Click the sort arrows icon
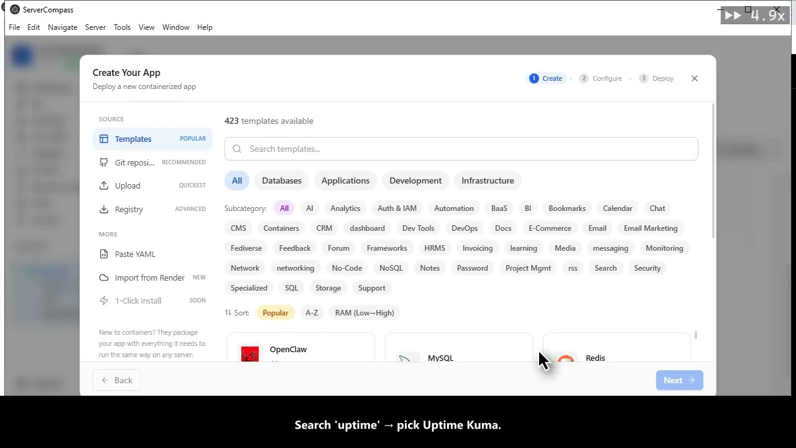 228,313
